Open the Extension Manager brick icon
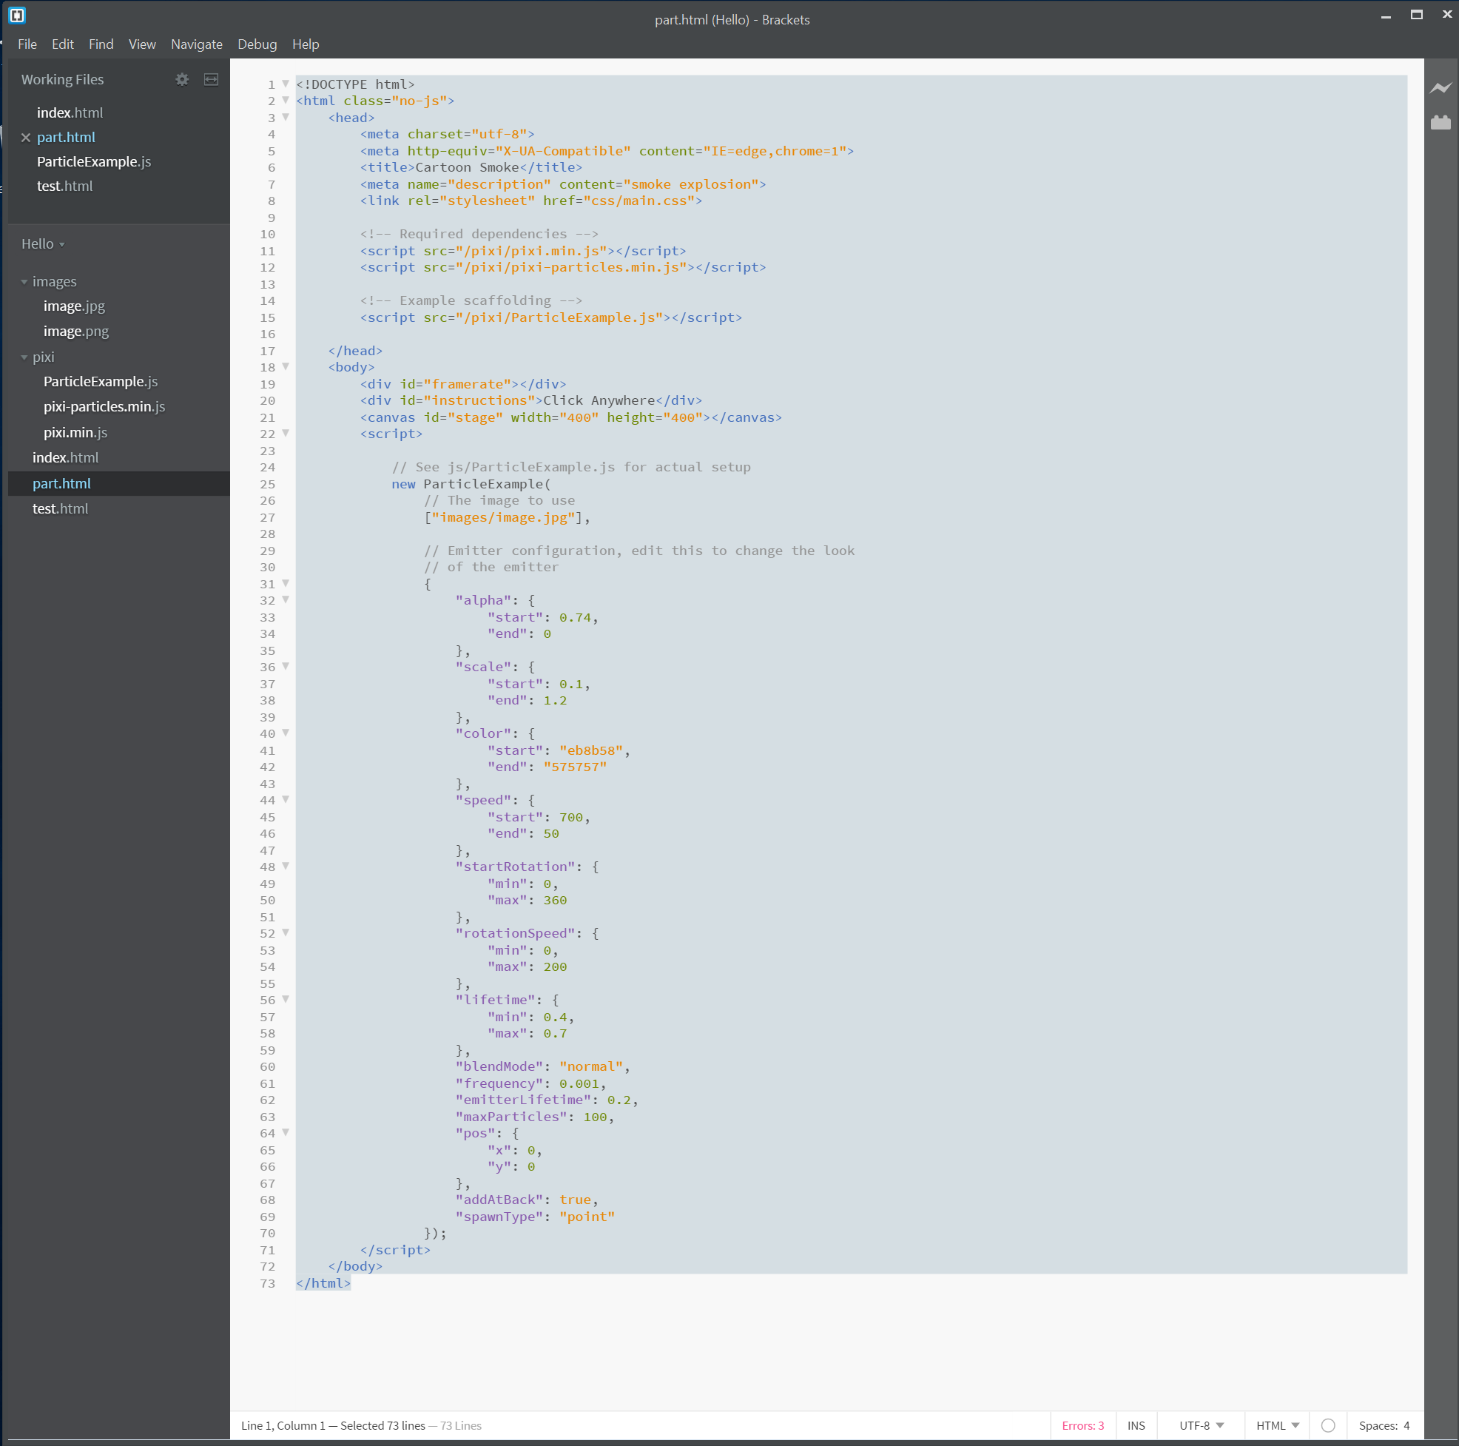 pos(1440,122)
